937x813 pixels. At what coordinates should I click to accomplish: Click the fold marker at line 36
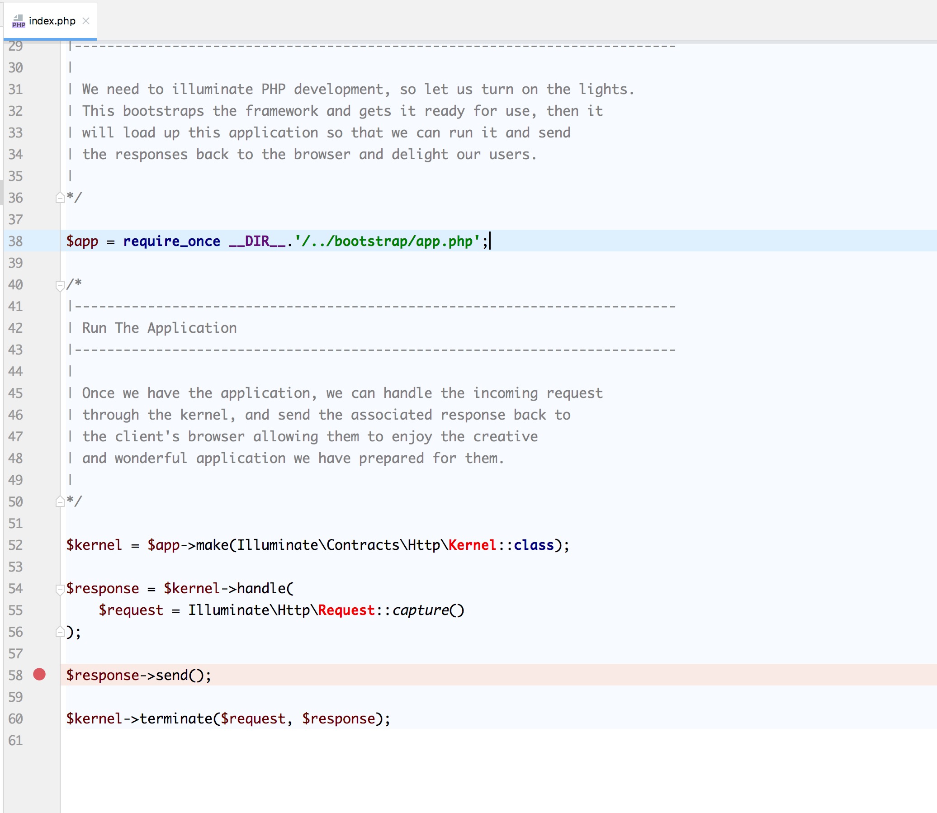[60, 198]
